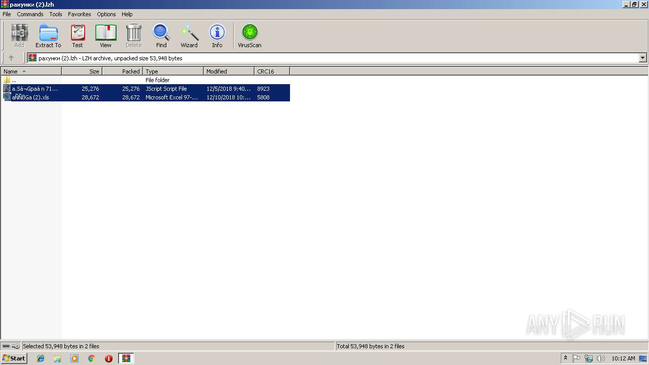Sort by Name column header

31,71
